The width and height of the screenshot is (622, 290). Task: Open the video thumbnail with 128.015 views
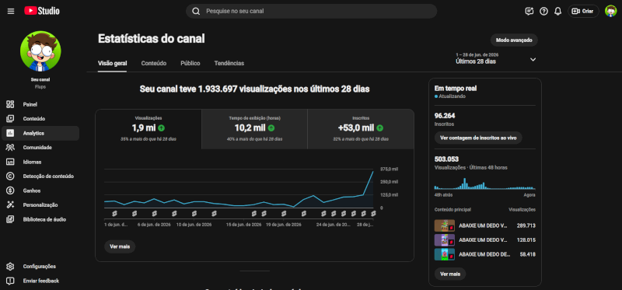(x=445, y=239)
